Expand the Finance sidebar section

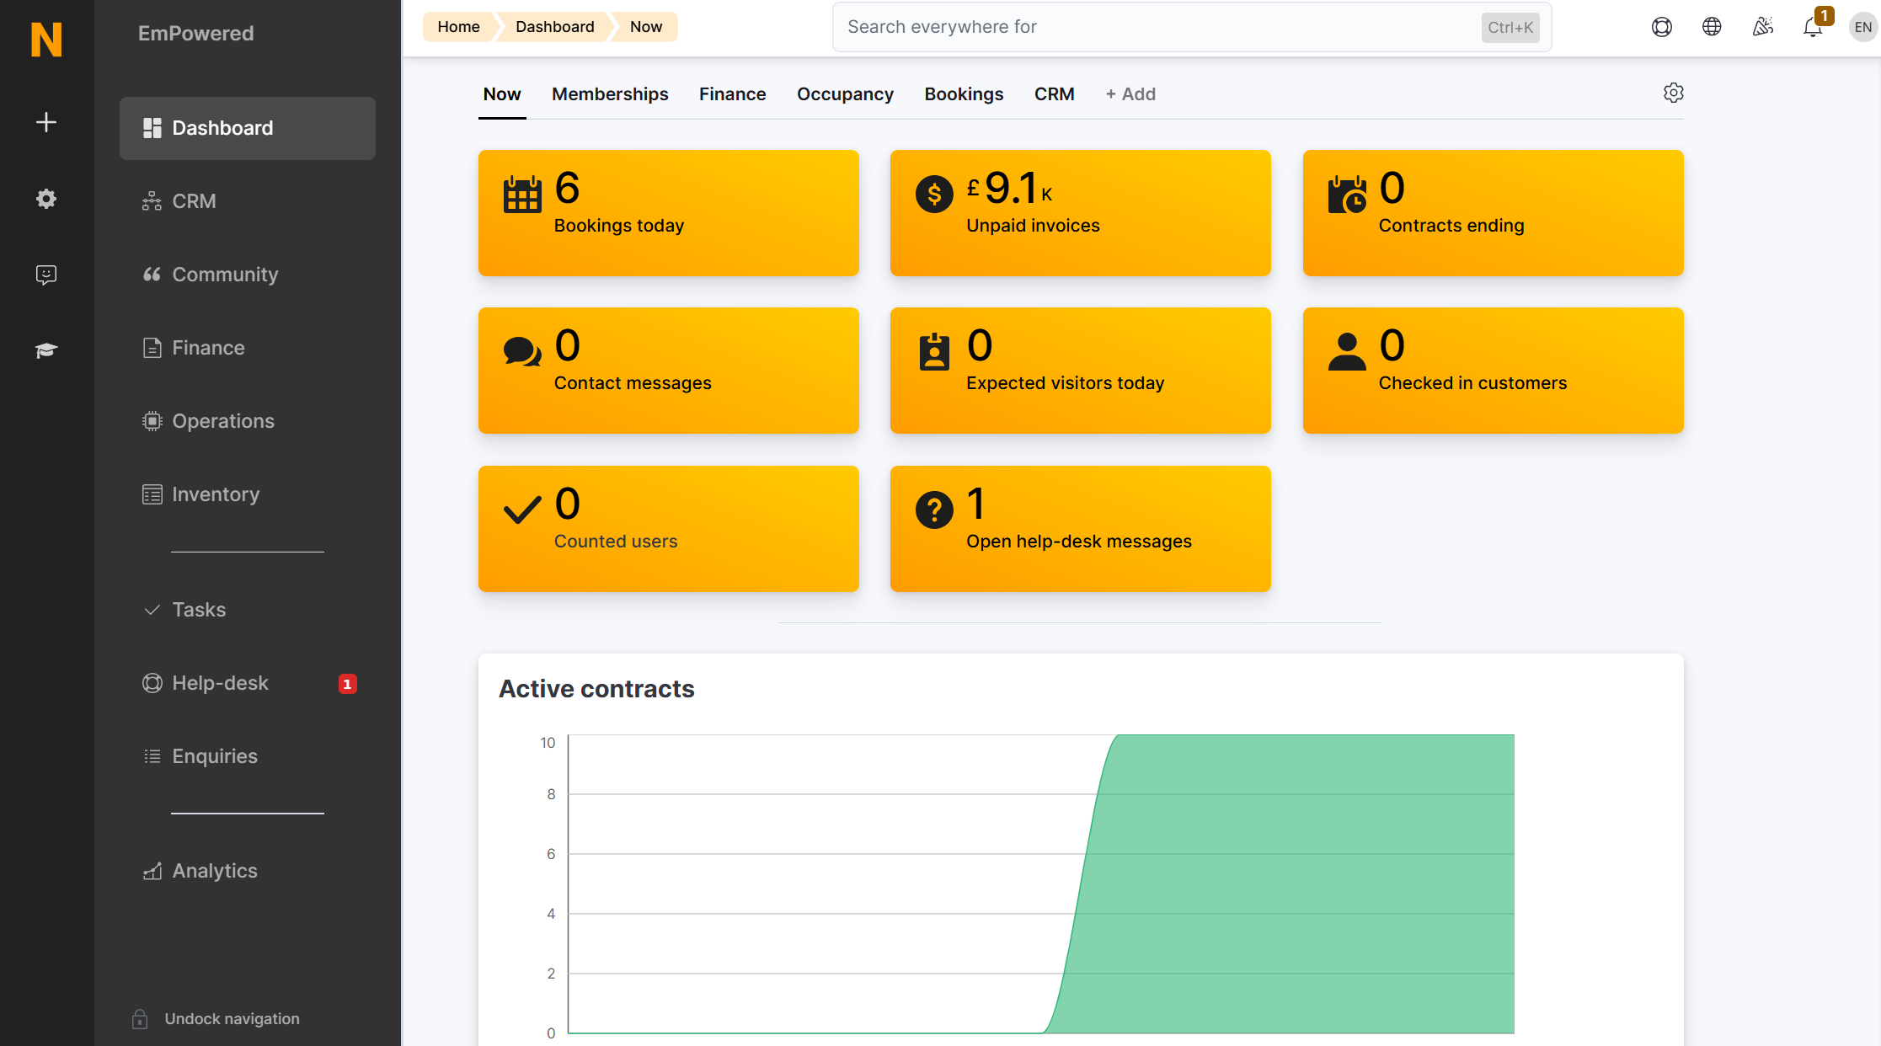(x=208, y=348)
